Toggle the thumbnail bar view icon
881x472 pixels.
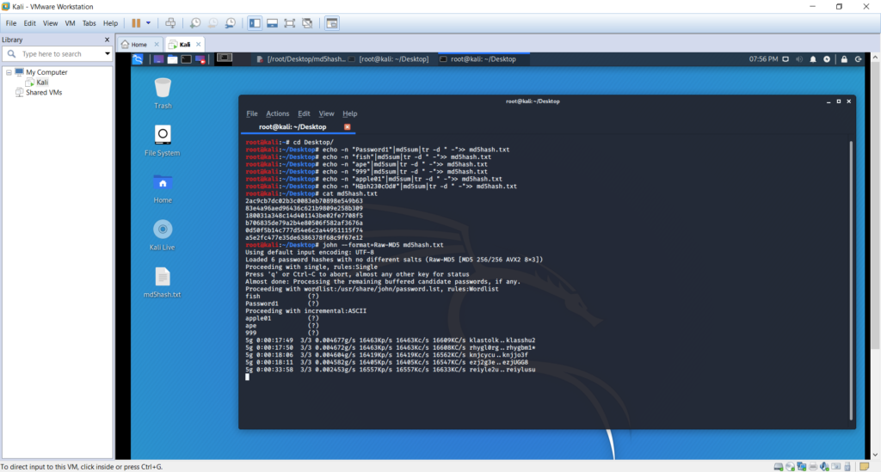(x=272, y=23)
